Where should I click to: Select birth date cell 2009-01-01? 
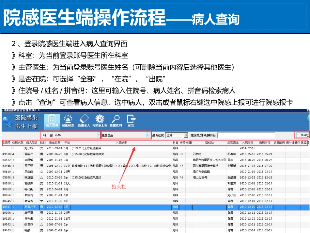click(x=54, y=195)
